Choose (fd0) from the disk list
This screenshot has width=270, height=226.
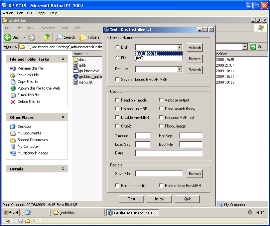point(159,58)
